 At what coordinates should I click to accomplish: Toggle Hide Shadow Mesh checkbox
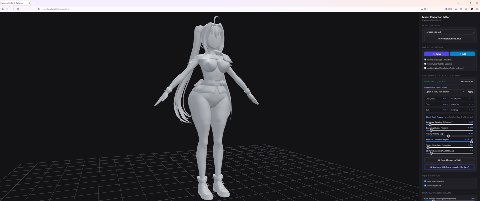(425, 181)
